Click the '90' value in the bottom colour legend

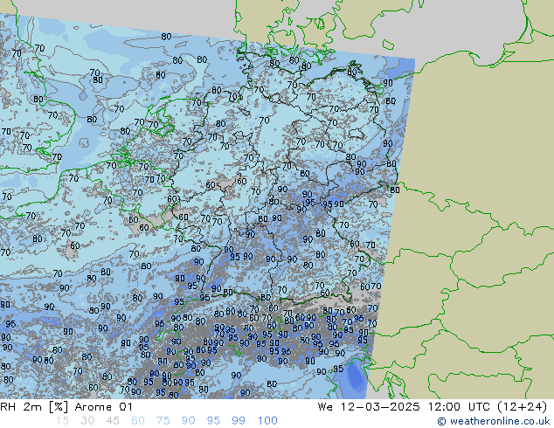(x=189, y=421)
